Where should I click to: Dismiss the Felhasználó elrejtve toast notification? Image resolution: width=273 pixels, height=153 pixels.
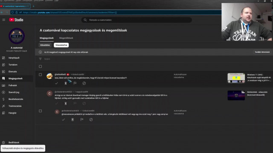tap(23, 148)
